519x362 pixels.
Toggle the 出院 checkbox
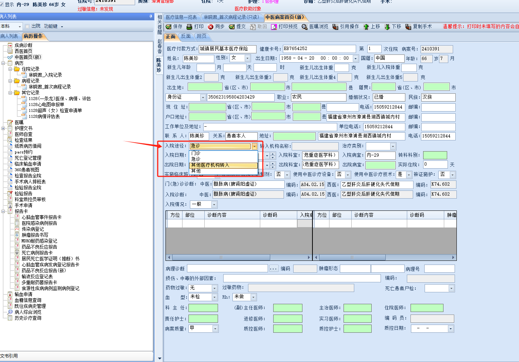[x=27, y=26]
